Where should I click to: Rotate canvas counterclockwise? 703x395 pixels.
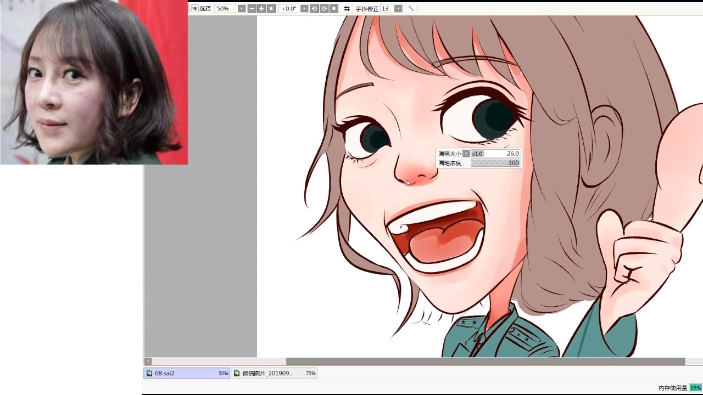[x=314, y=9]
